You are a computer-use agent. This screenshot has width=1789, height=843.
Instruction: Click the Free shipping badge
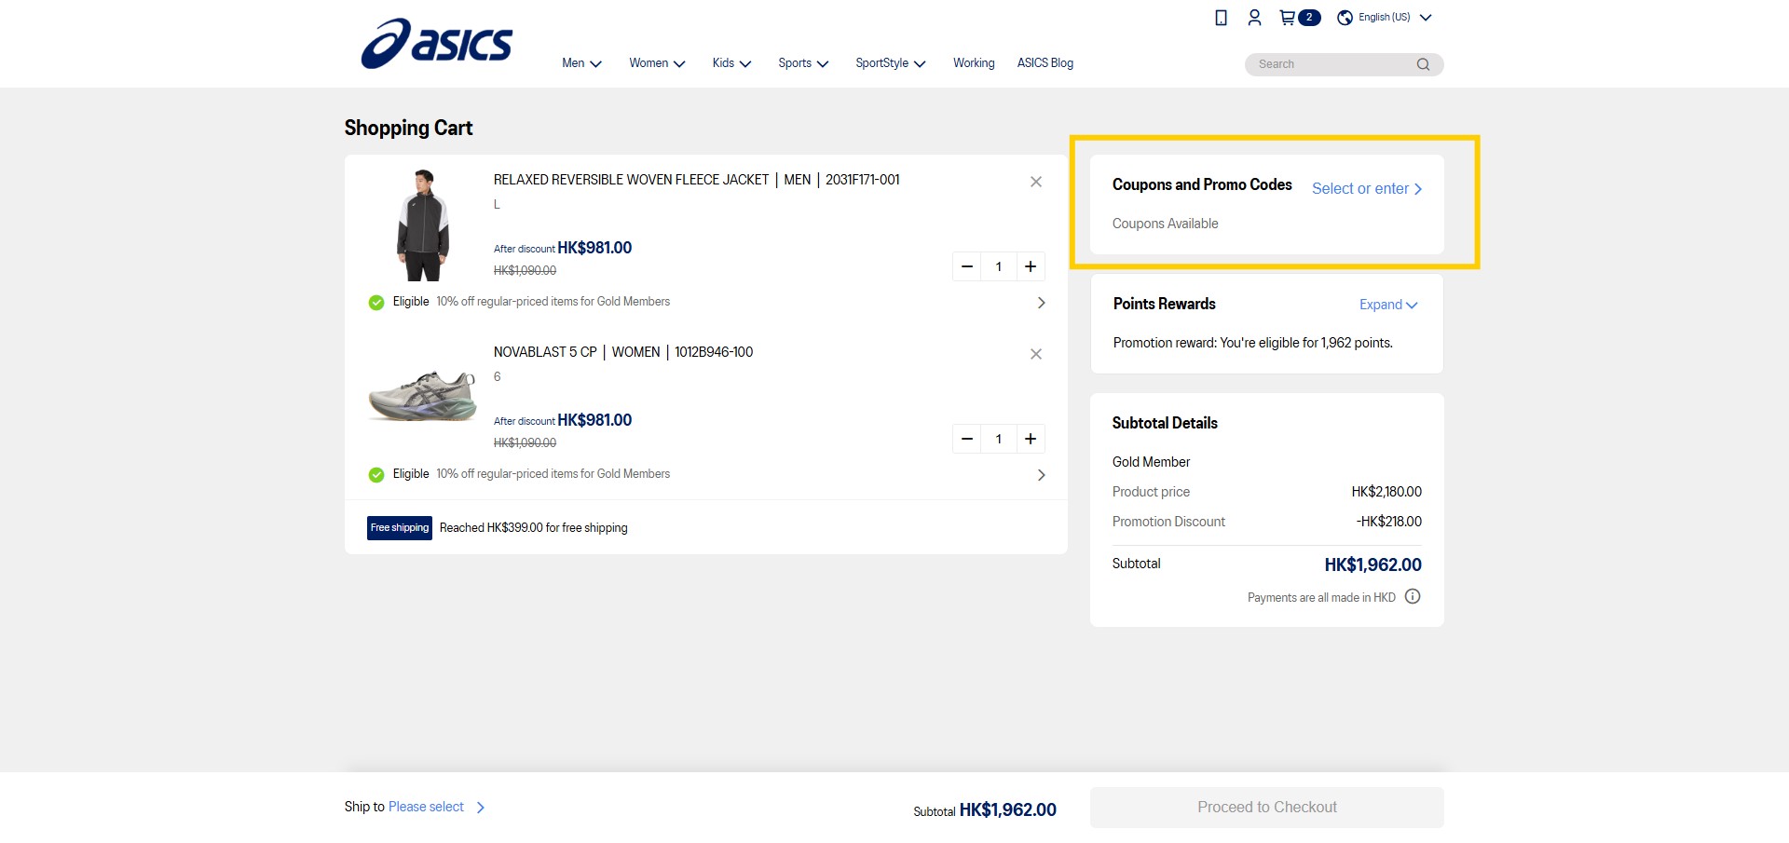(x=400, y=528)
